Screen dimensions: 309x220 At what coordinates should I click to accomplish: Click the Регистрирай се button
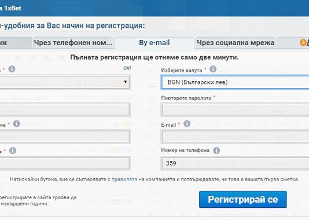tap(243, 199)
